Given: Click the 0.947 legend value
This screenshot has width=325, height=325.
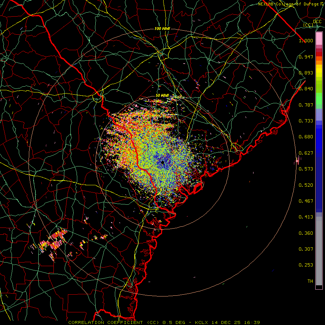Looking at the screenshot, I should pos(306,57).
